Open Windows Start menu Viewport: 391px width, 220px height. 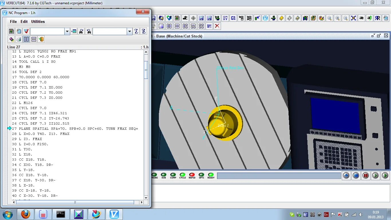point(7,214)
